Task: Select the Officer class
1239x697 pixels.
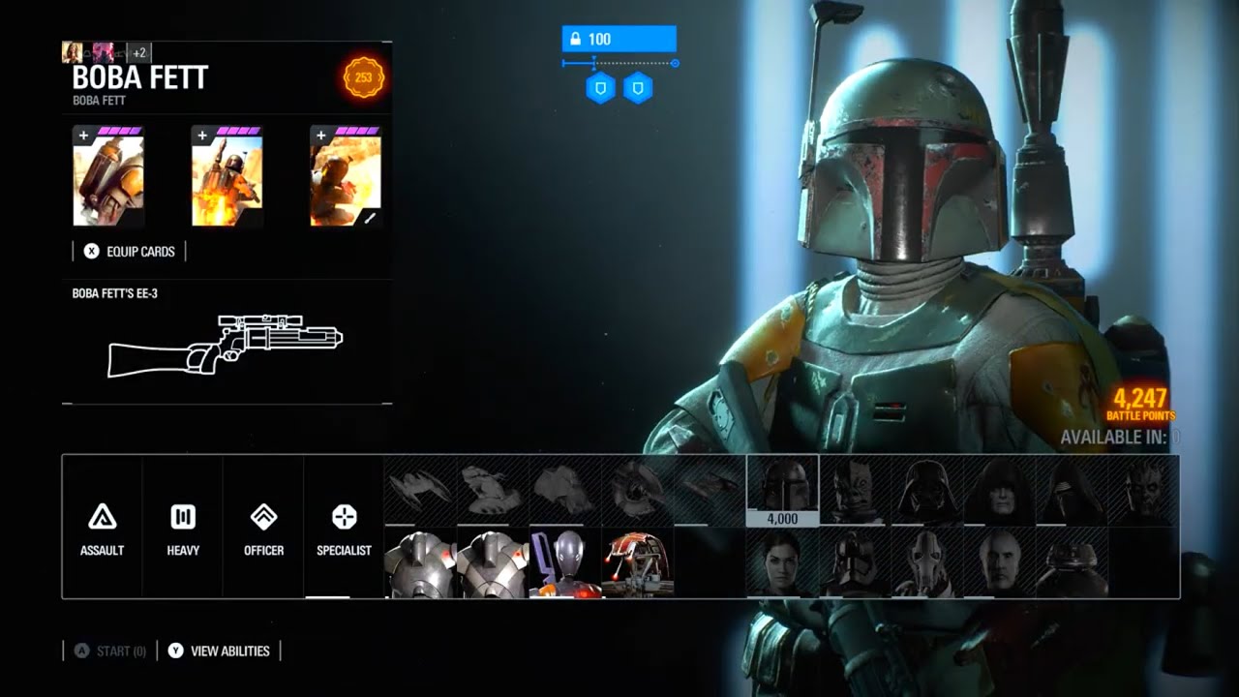Action: (x=263, y=527)
